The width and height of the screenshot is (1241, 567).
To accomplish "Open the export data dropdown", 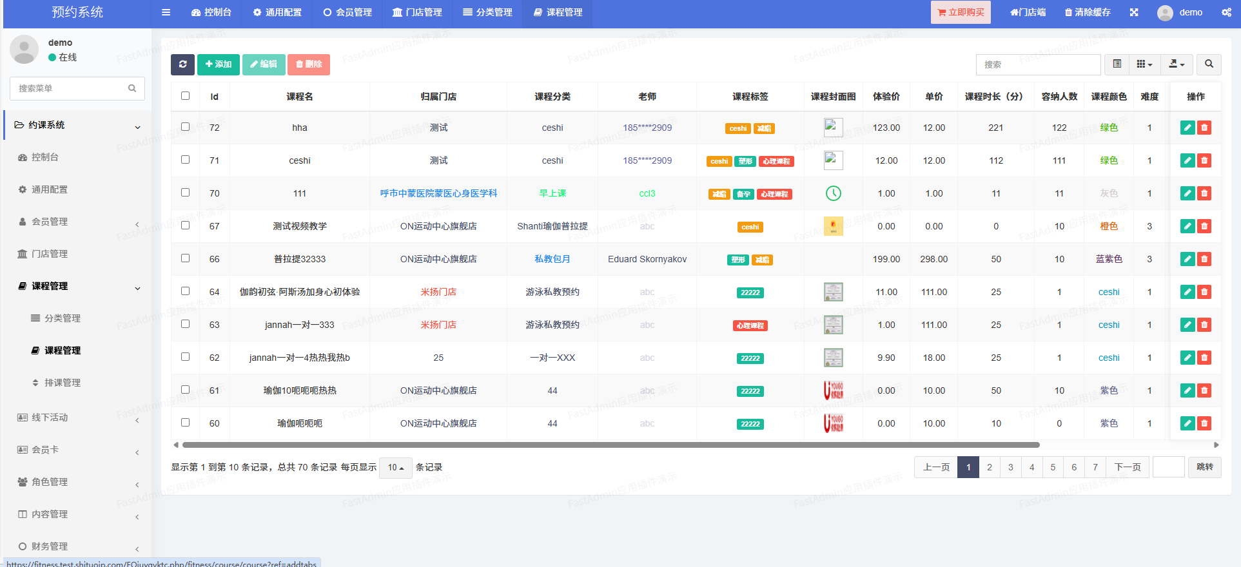I will click(1177, 64).
